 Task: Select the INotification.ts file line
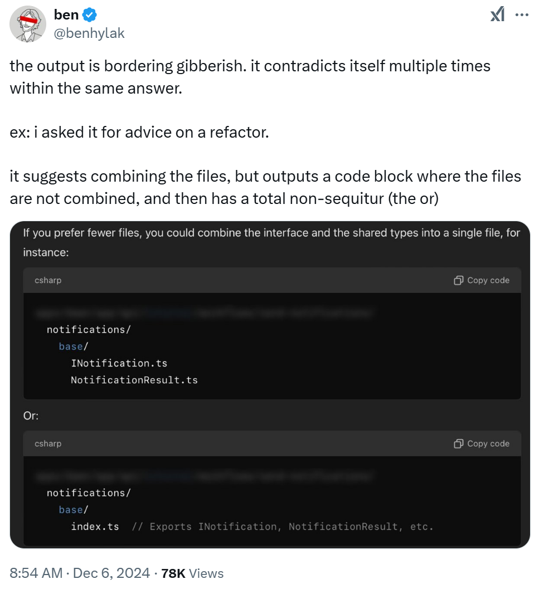(119, 363)
